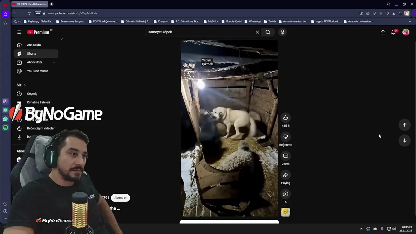Screen dimensions: 416x234
Task: Toggle the VPN badge in the address bar
Action: [x=38, y=13]
